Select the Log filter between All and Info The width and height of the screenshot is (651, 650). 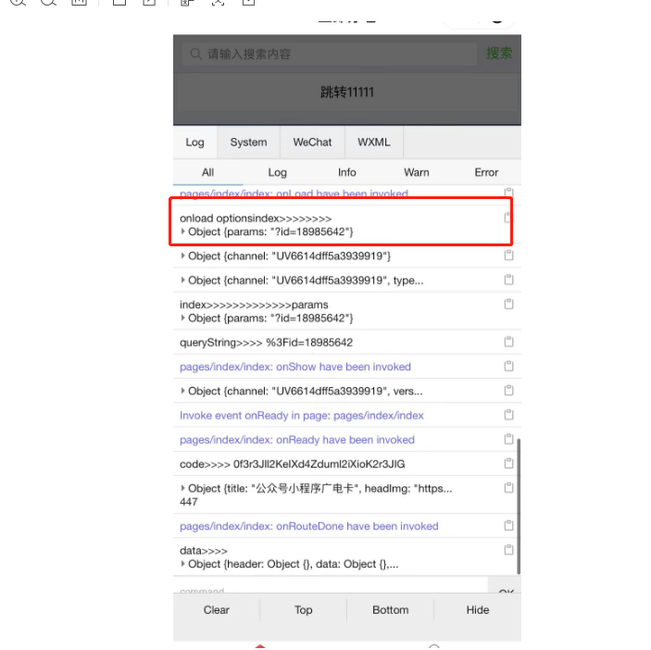pos(277,172)
